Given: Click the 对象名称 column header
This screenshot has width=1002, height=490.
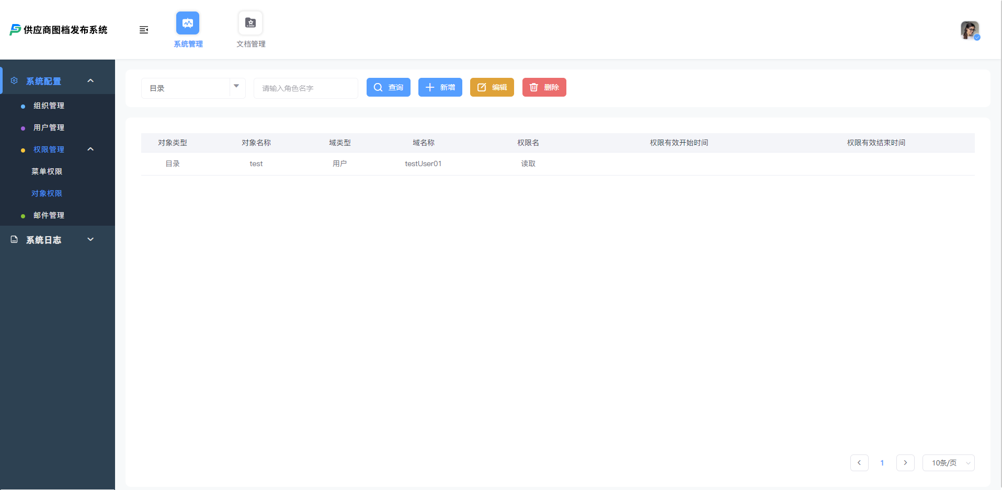Looking at the screenshot, I should coord(256,143).
